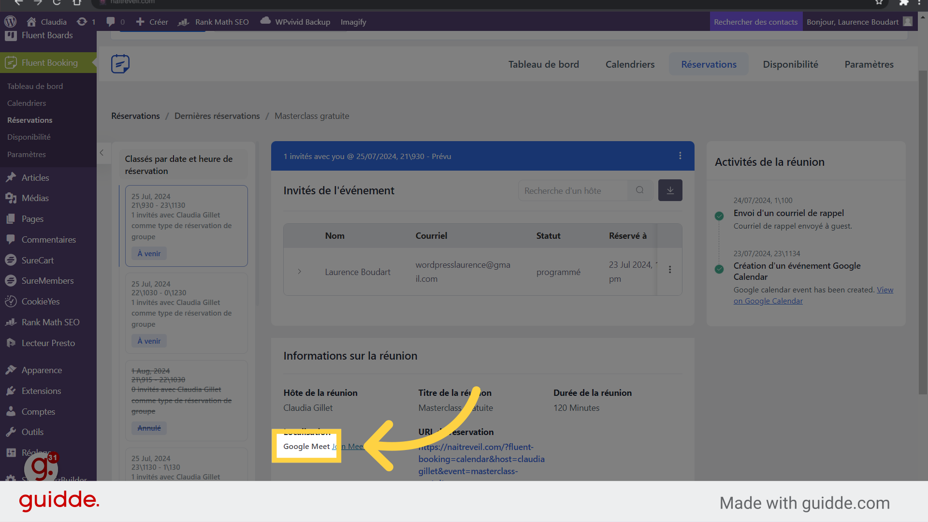Screen dimensions: 928x522
Task: Open Commentaires in sidebar
Action: [x=48, y=240]
